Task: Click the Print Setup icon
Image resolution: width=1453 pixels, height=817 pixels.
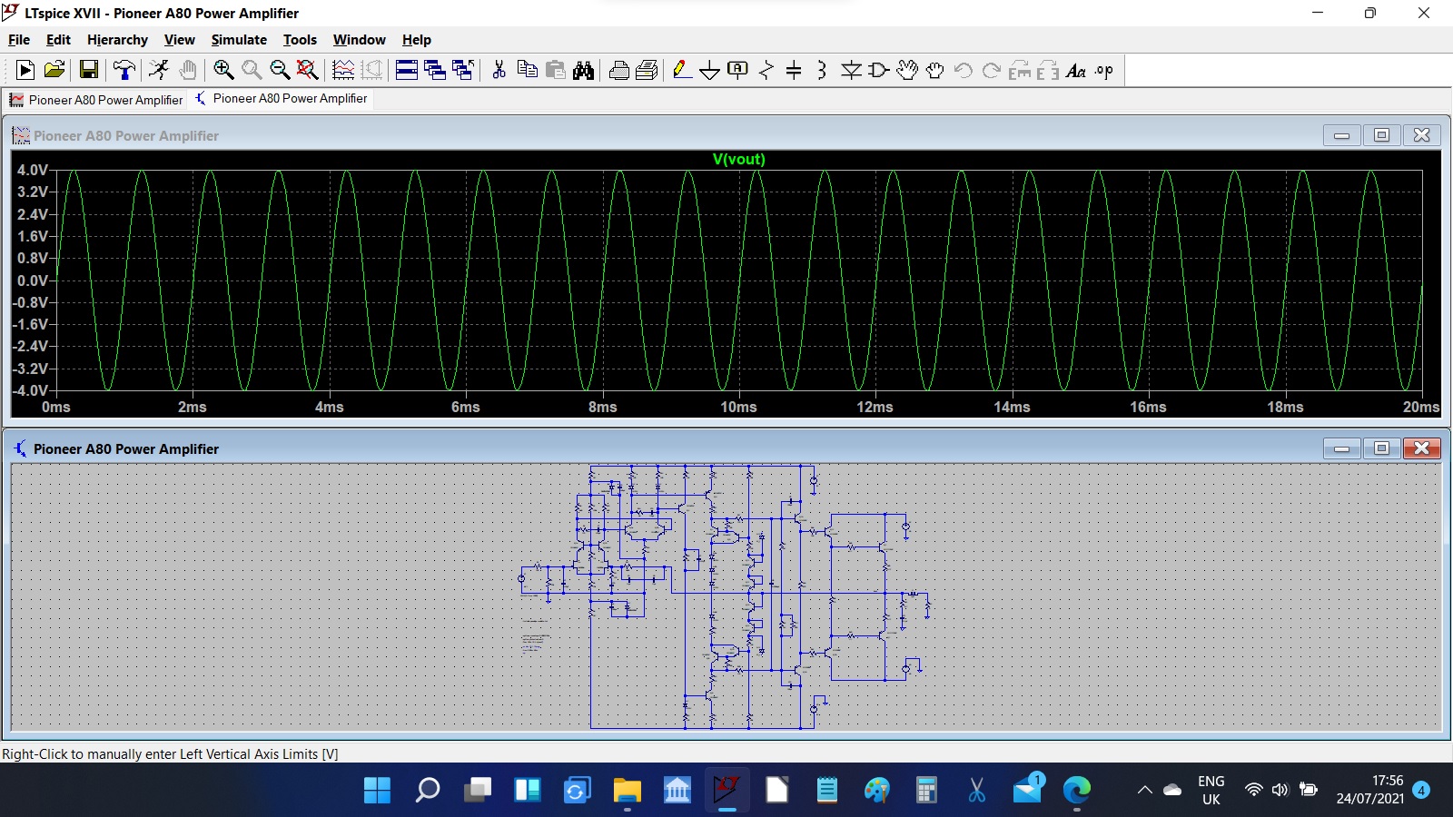Action: [x=619, y=70]
